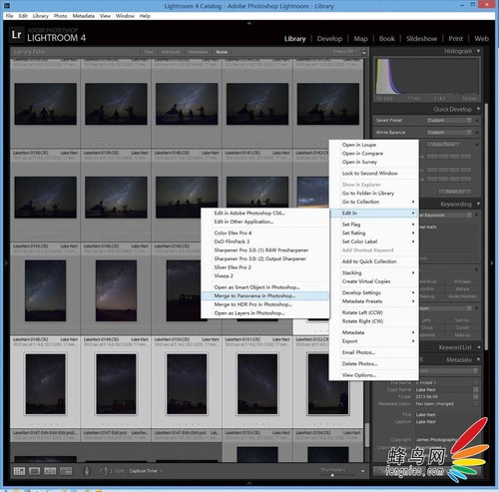Collapse the Metadata panel

point(478,359)
